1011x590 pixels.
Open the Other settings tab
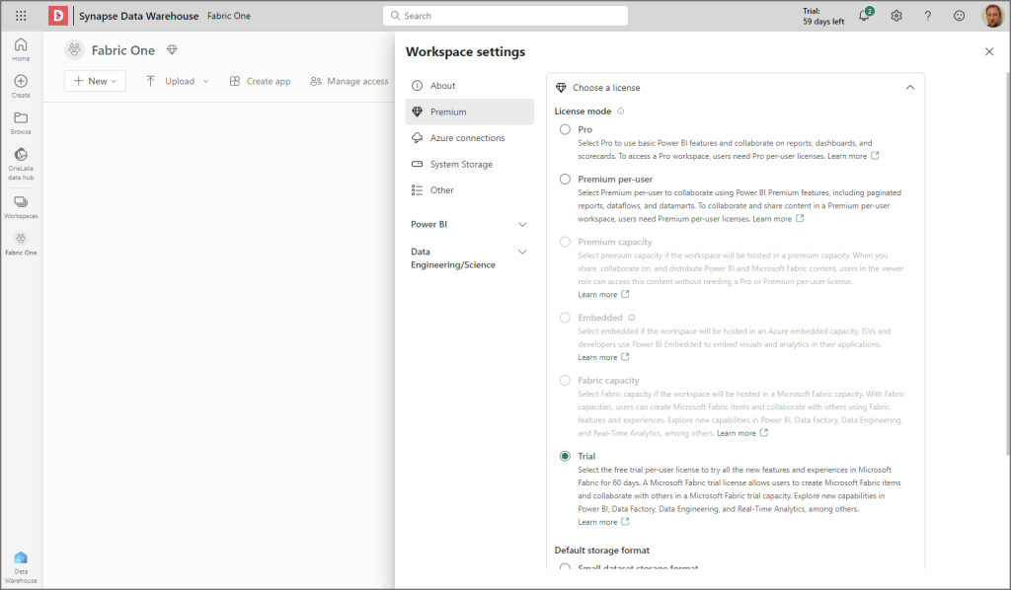click(x=469, y=190)
